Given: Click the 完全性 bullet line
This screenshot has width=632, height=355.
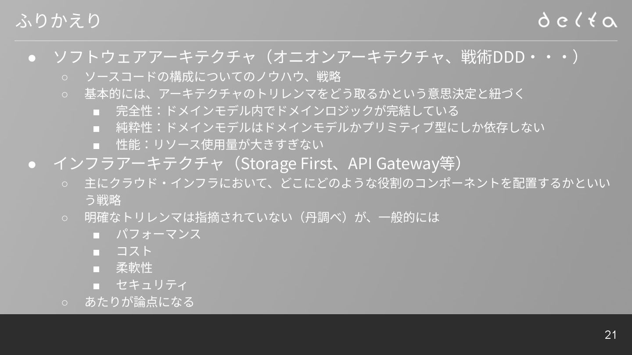Looking at the screenshot, I should coord(287,110).
